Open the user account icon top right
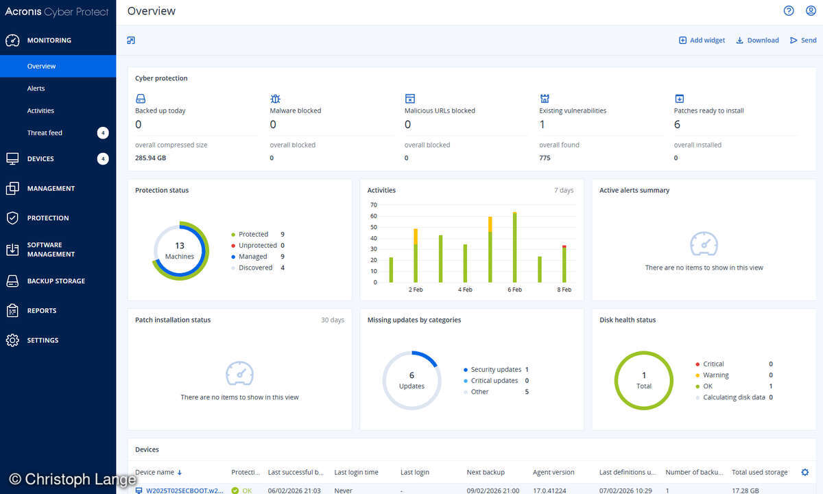Image resolution: width=823 pixels, height=494 pixels. pos(810,11)
